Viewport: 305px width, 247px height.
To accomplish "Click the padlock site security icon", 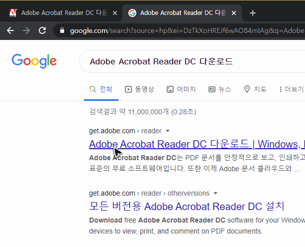I will click(x=62, y=30).
